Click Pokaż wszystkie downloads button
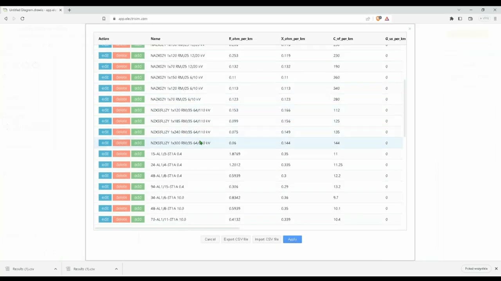 [x=476, y=269]
